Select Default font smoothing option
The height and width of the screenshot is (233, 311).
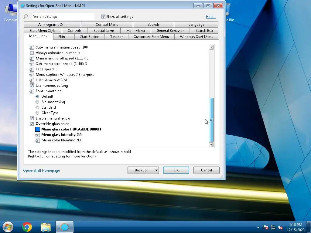(x=37, y=96)
